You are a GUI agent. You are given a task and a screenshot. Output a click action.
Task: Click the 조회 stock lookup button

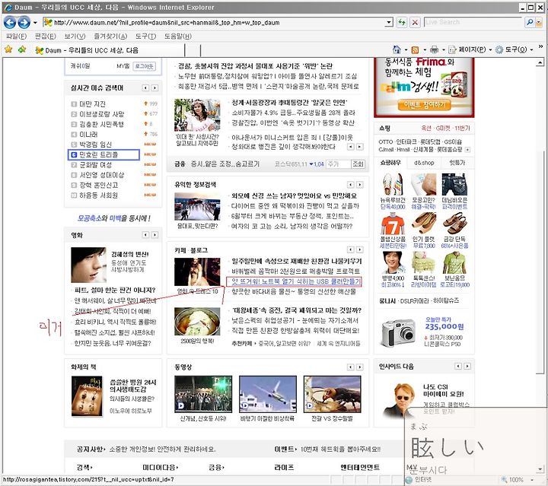coord(358,164)
